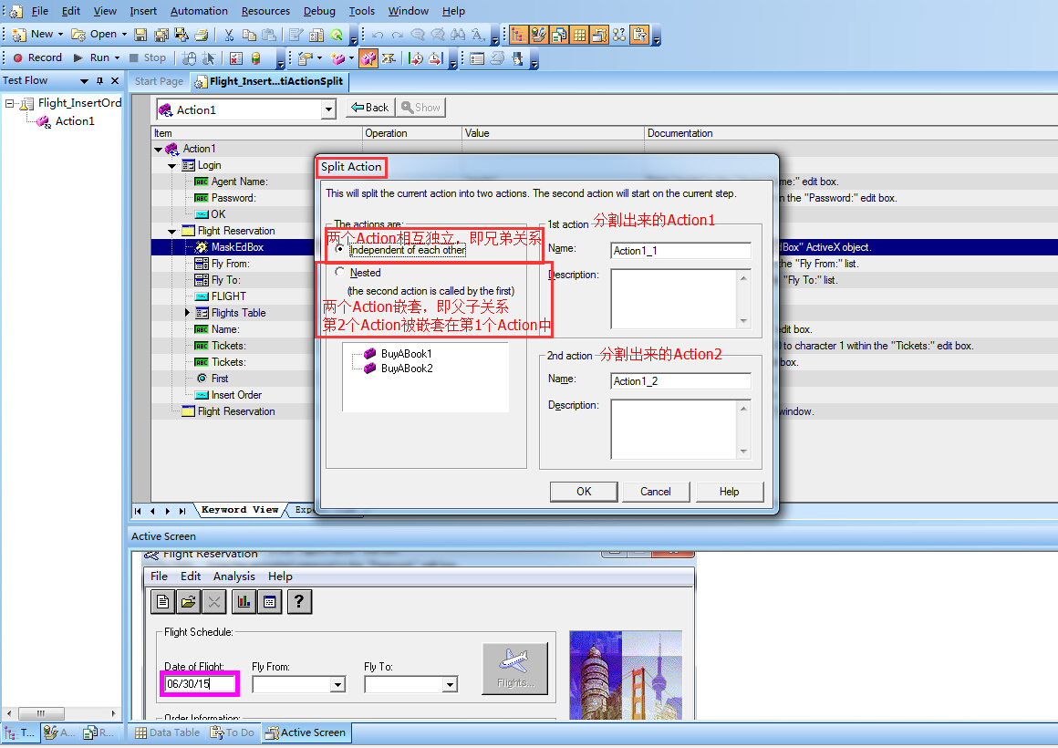Open the Action1 dropdown combo box

tap(328, 109)
